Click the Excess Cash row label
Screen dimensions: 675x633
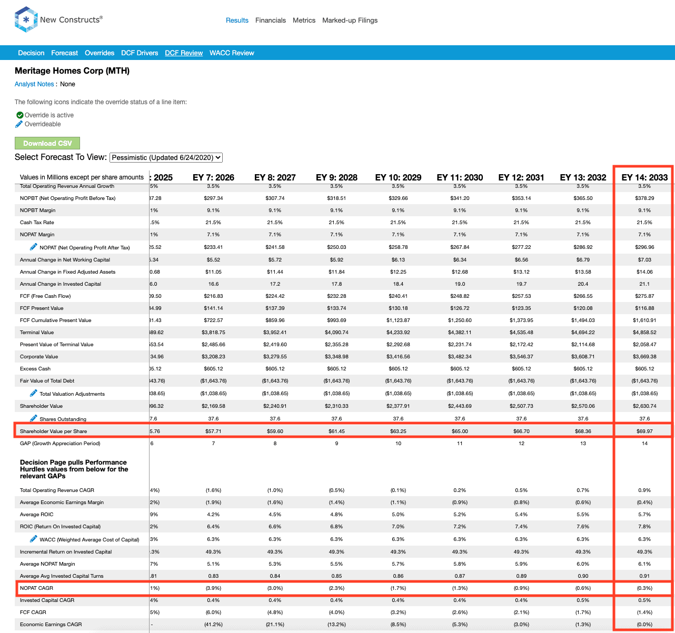coord(35,369)
